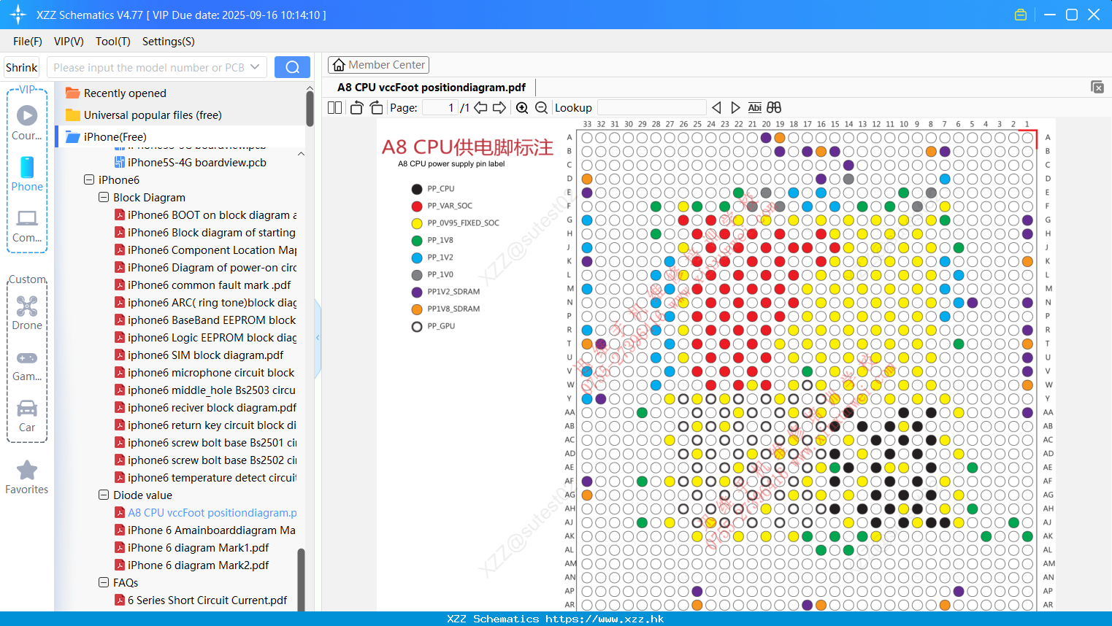
Task: Find next lookup result triangle
Action: pyautogui.click(x=735, y=108)
